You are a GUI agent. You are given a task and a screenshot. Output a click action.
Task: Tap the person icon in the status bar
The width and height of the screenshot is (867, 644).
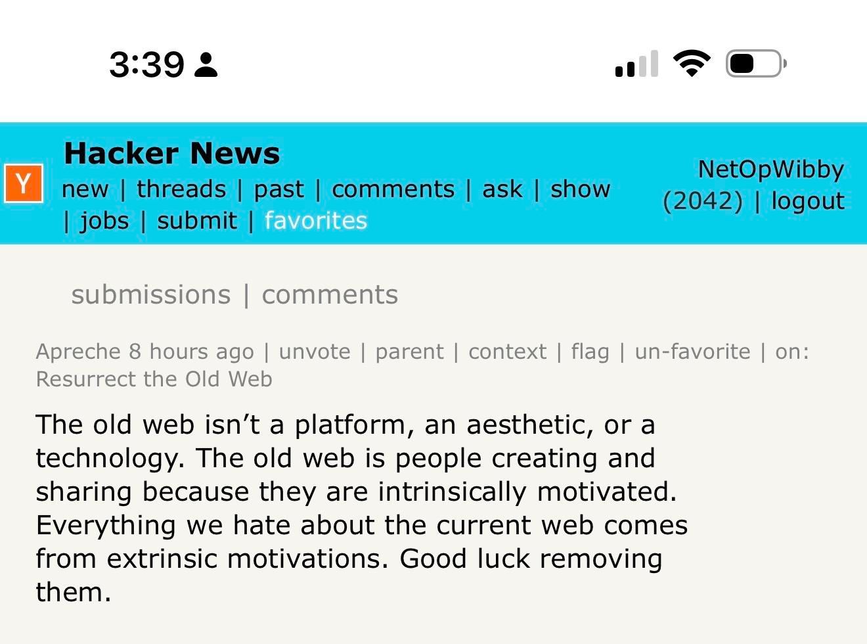pyautogui.click(x=205, y=64)
